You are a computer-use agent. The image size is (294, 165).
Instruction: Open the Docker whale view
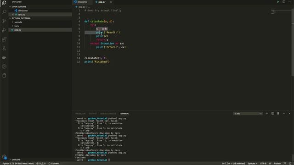[x=4, y=57]
